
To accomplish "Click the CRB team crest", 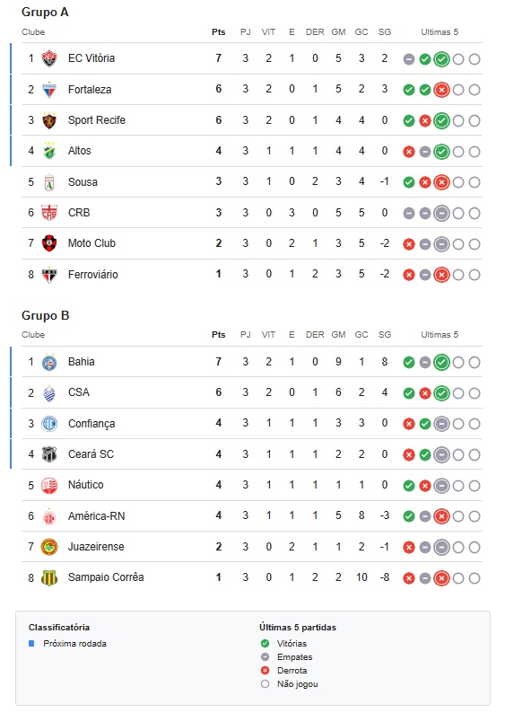I will [x=49, y=213].
